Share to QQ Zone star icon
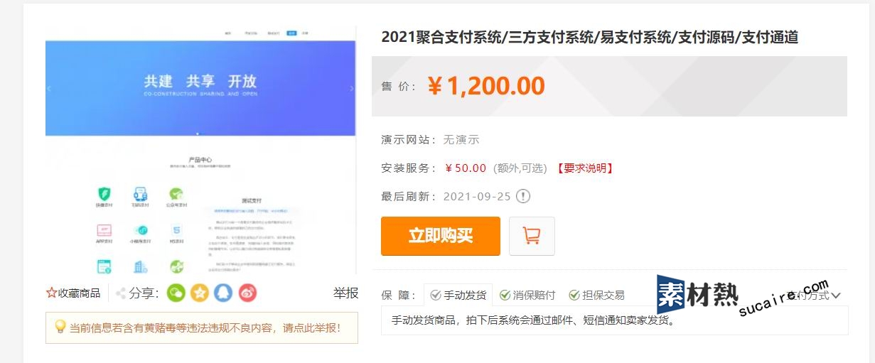The width and height of the screenshot is (875, 363). [x=200, y=293]
